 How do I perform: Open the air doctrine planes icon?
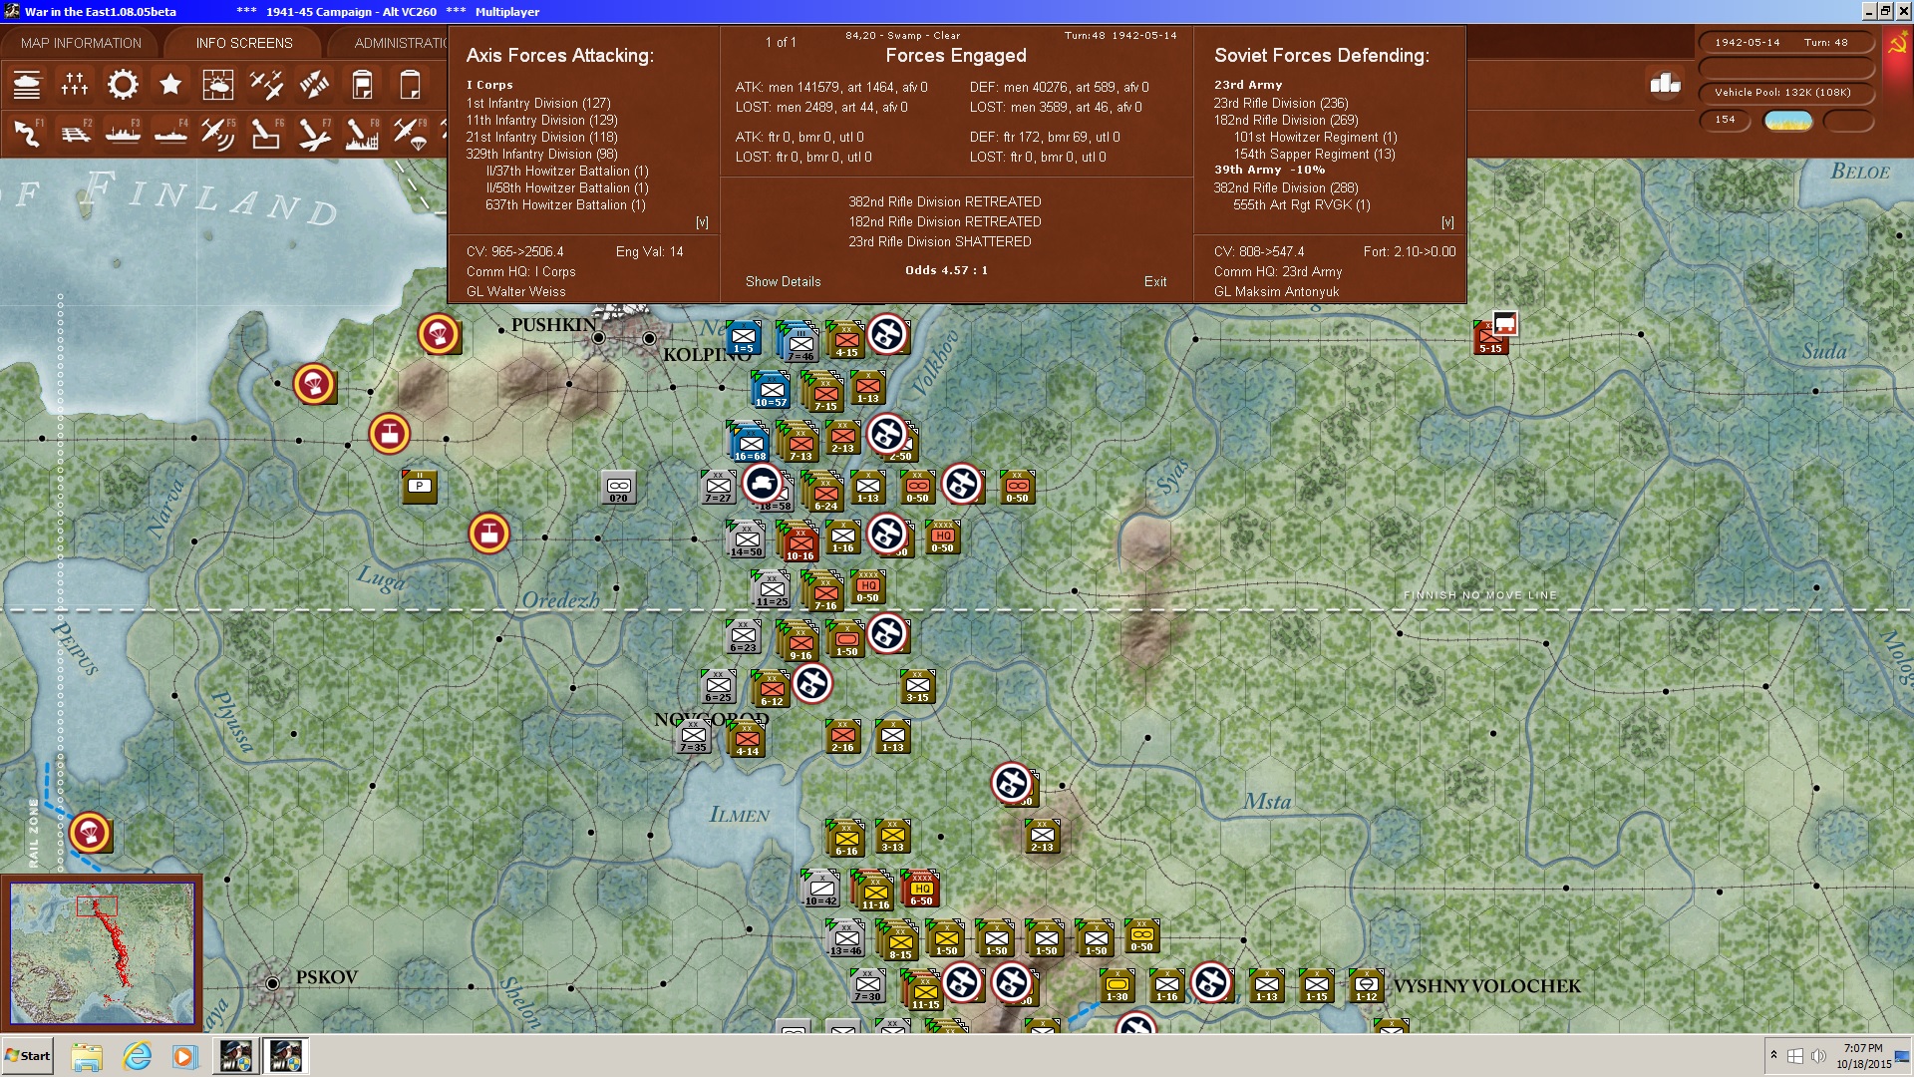(x=266, y=85)
